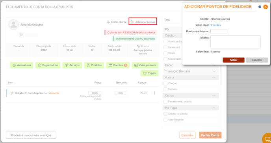Close the Adicionar Pontos de Fidelidade popup
The image size is (271, 143).
pos(265,7)
